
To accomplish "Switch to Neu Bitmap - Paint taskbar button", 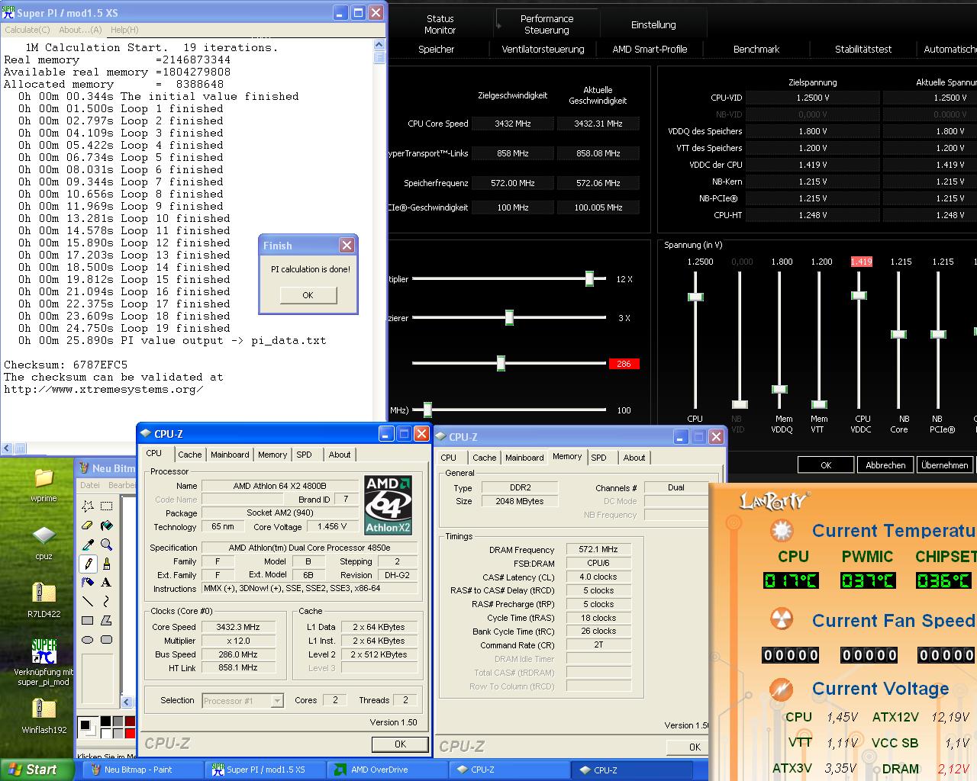I will [141, 770].
